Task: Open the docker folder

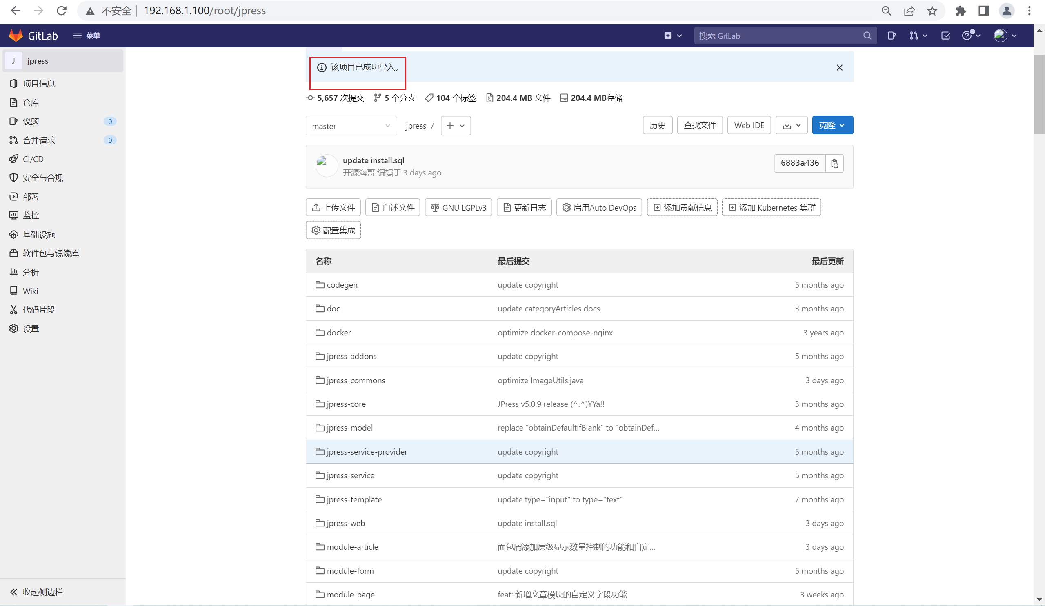Action: click(x=338, y=333)
